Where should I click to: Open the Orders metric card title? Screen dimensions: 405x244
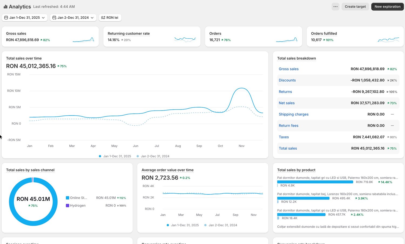click(215, 33)
